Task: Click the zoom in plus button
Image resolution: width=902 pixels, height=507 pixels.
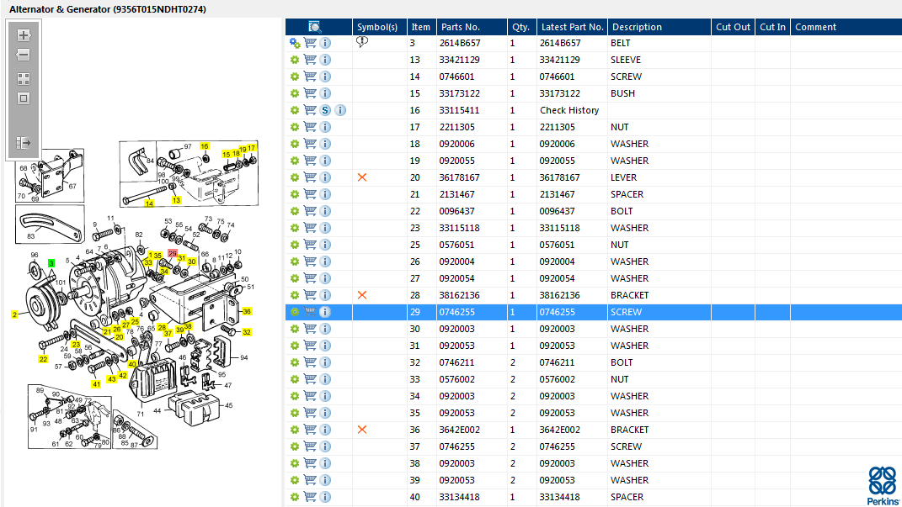Action: [x=24, y=35]
